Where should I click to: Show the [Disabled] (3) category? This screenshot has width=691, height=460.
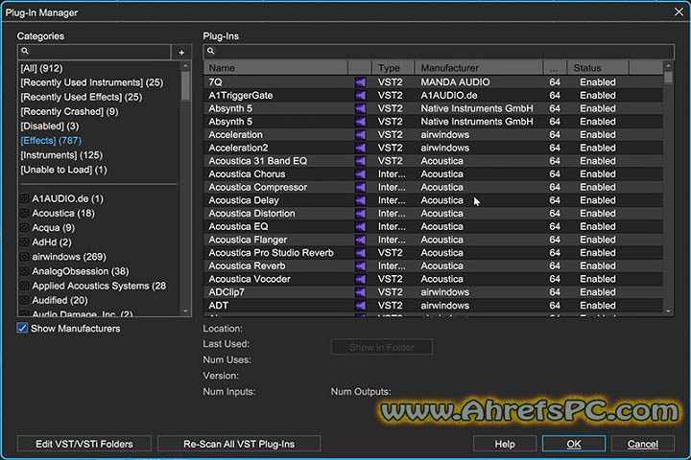(x=49, y=126)
